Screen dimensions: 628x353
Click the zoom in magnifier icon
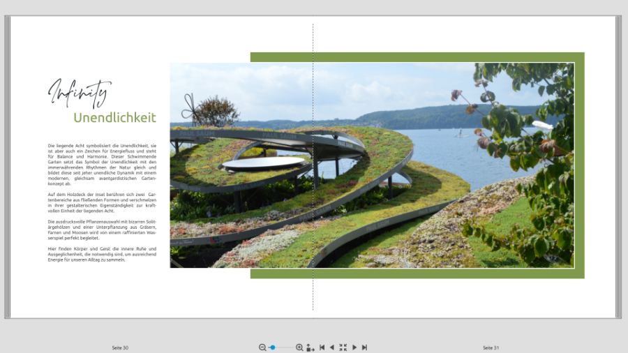pos(299,347)
